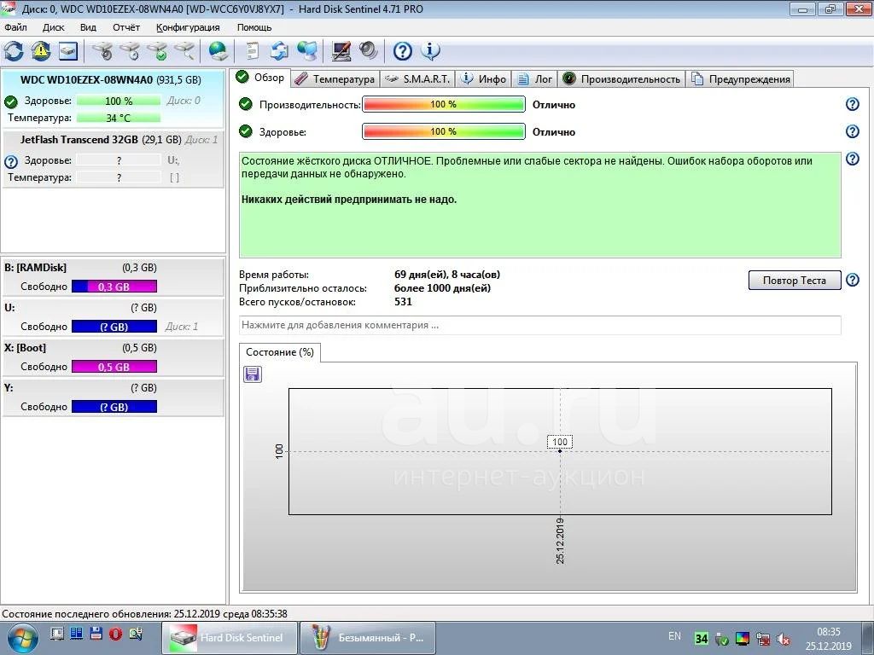Click the disk with magnifier toolbar icon
The image size is (874, 655).
coord(185,51)
